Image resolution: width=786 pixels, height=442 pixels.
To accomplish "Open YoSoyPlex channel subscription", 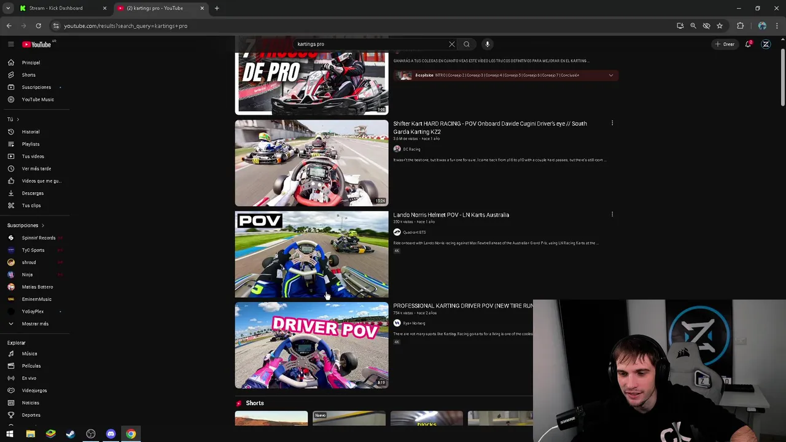I will coord(33,311).
